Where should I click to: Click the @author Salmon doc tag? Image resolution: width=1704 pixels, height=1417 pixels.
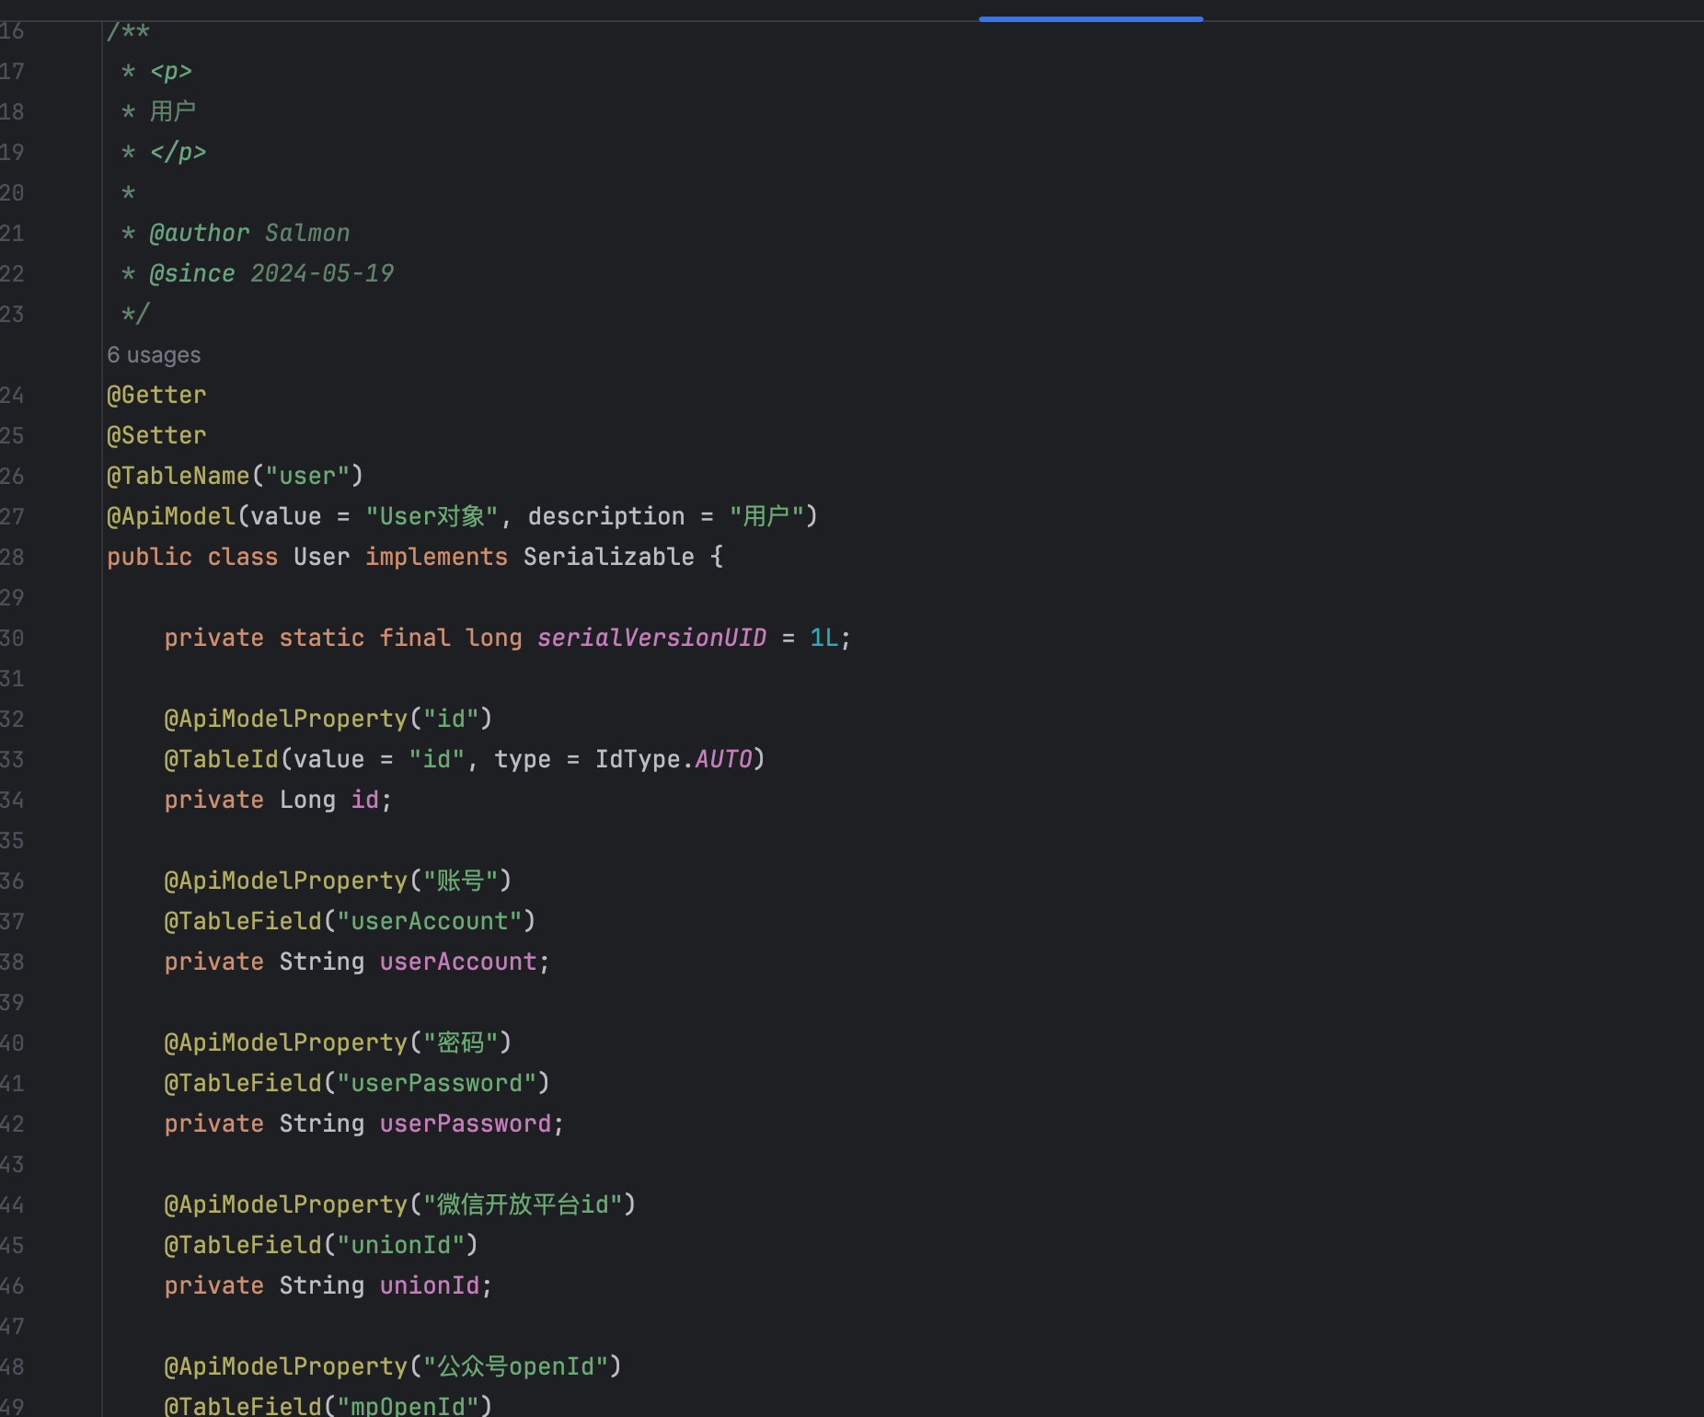click(249, 234)
